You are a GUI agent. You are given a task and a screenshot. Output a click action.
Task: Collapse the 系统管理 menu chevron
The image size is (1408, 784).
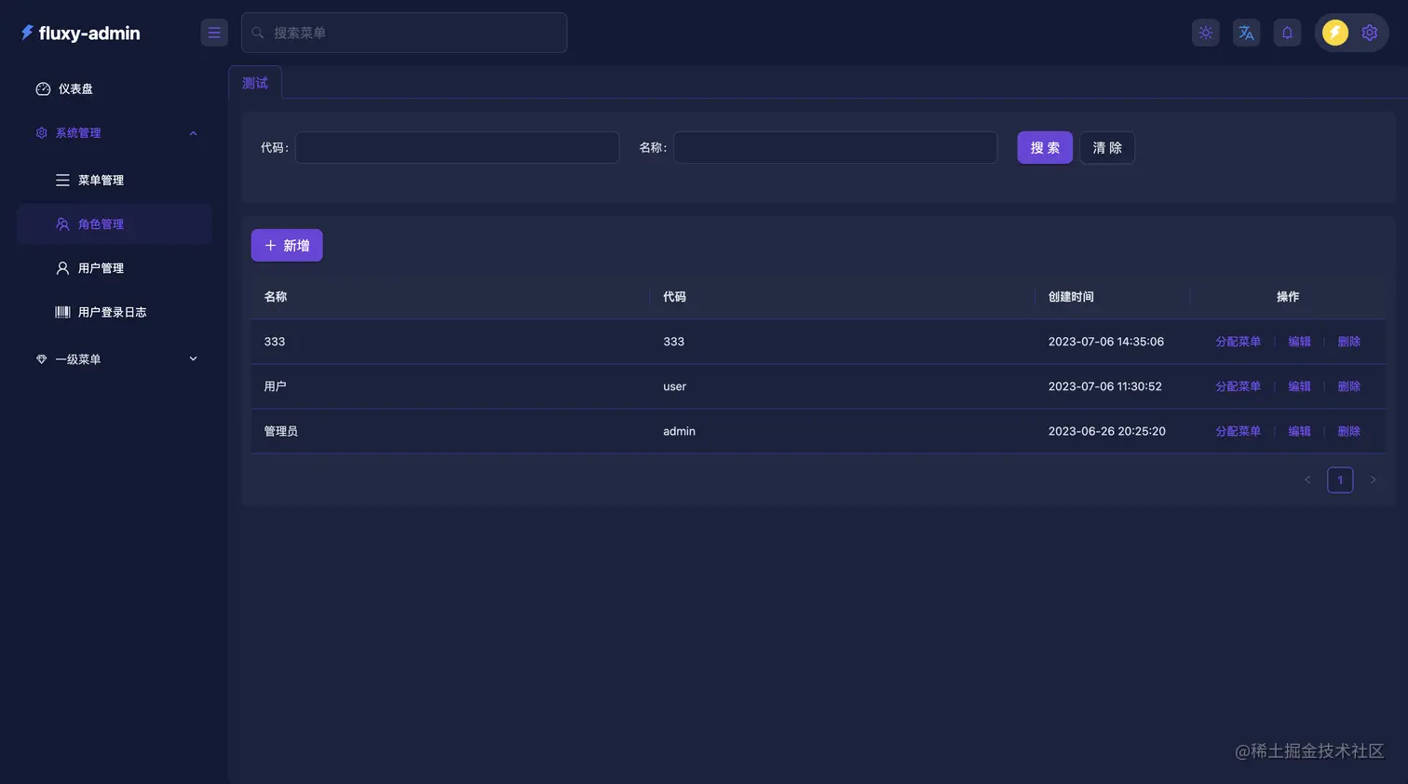click(x=193, y=133)
